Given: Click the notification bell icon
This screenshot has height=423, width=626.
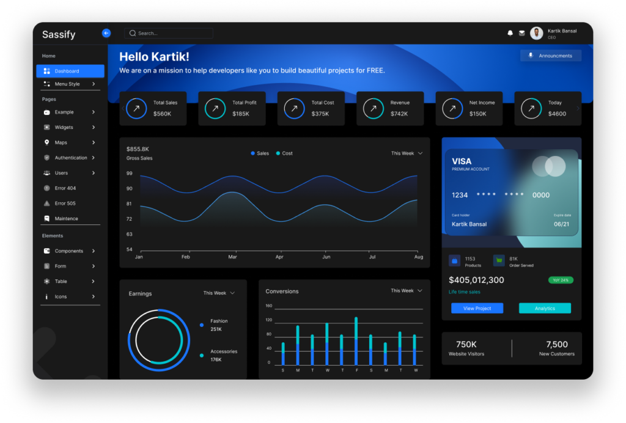Looking at the screenshot, I should click(x=510, y=33).
